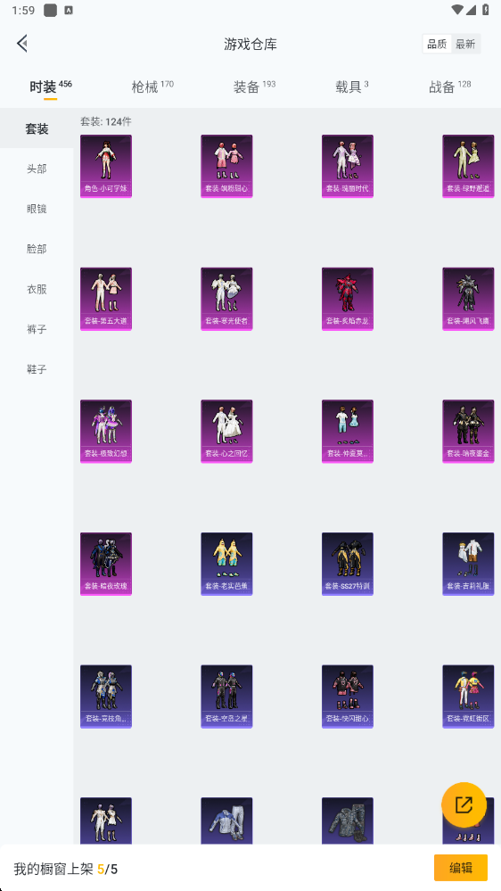Select the 霓虹街区 outfit thumbnail
The width and height of the screenshot is (501, 891).
point(468,696)
